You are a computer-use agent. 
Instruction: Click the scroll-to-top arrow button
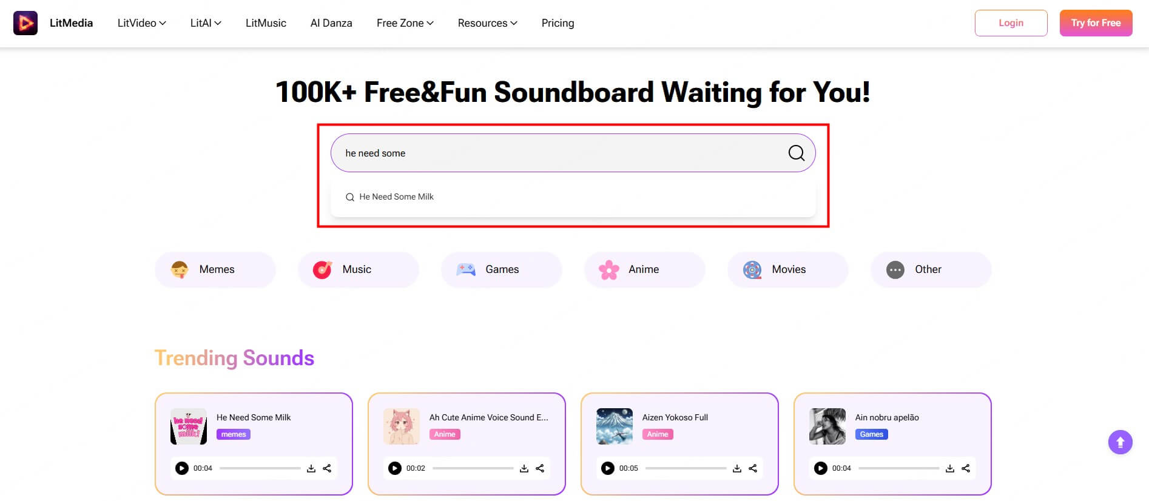(1120, 442)
